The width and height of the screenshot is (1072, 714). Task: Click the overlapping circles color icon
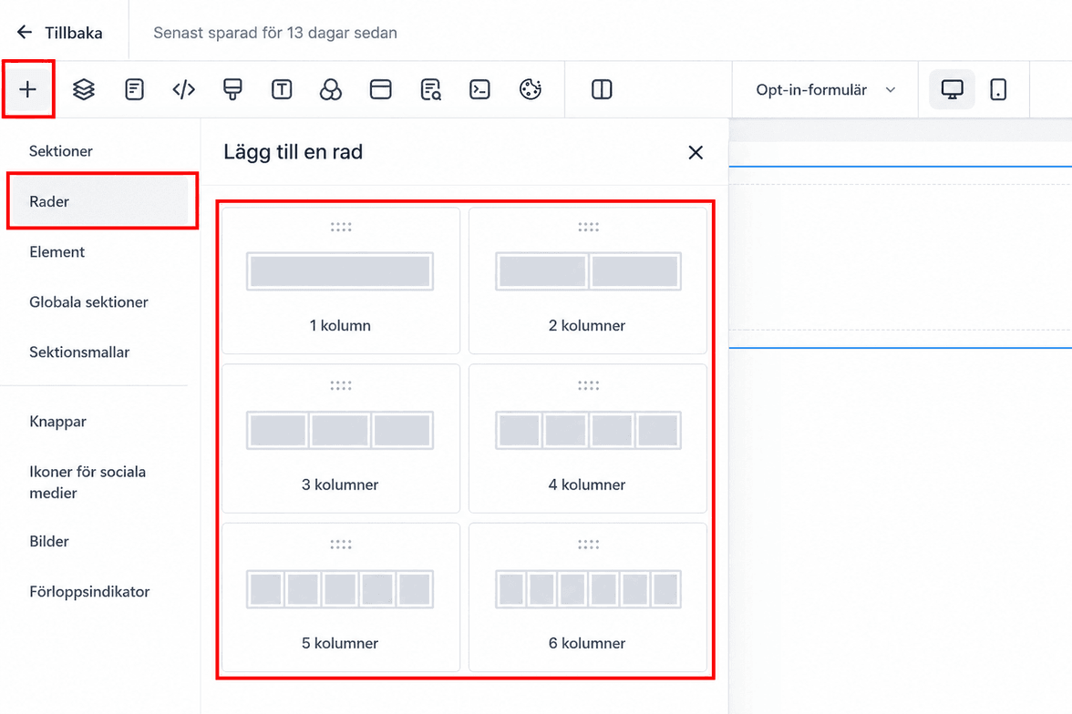[x=331, y=89]
